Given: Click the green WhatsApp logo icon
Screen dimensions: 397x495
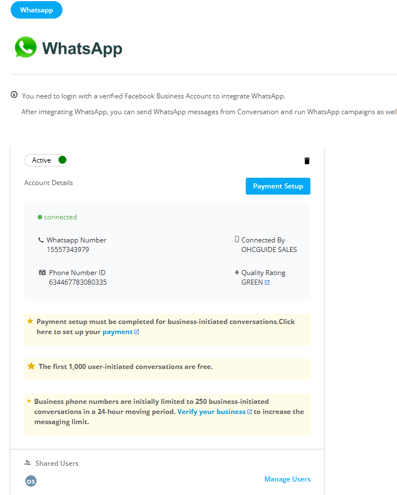Looking at the screenshot, I should tap(25, 47).
